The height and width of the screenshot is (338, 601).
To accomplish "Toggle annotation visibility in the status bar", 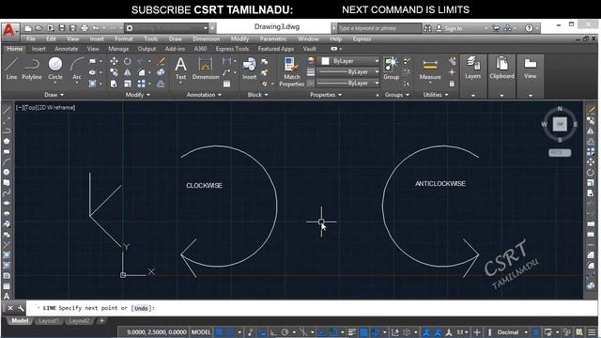I will 426,332.
